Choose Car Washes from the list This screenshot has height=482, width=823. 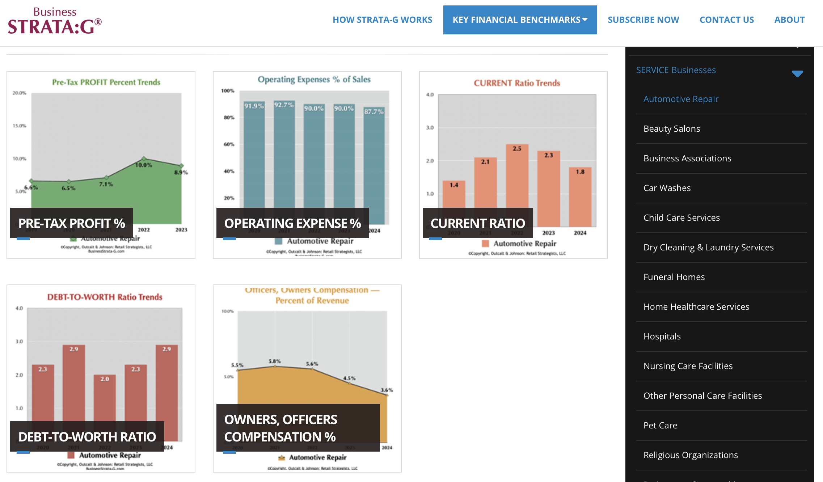[667, 188]
